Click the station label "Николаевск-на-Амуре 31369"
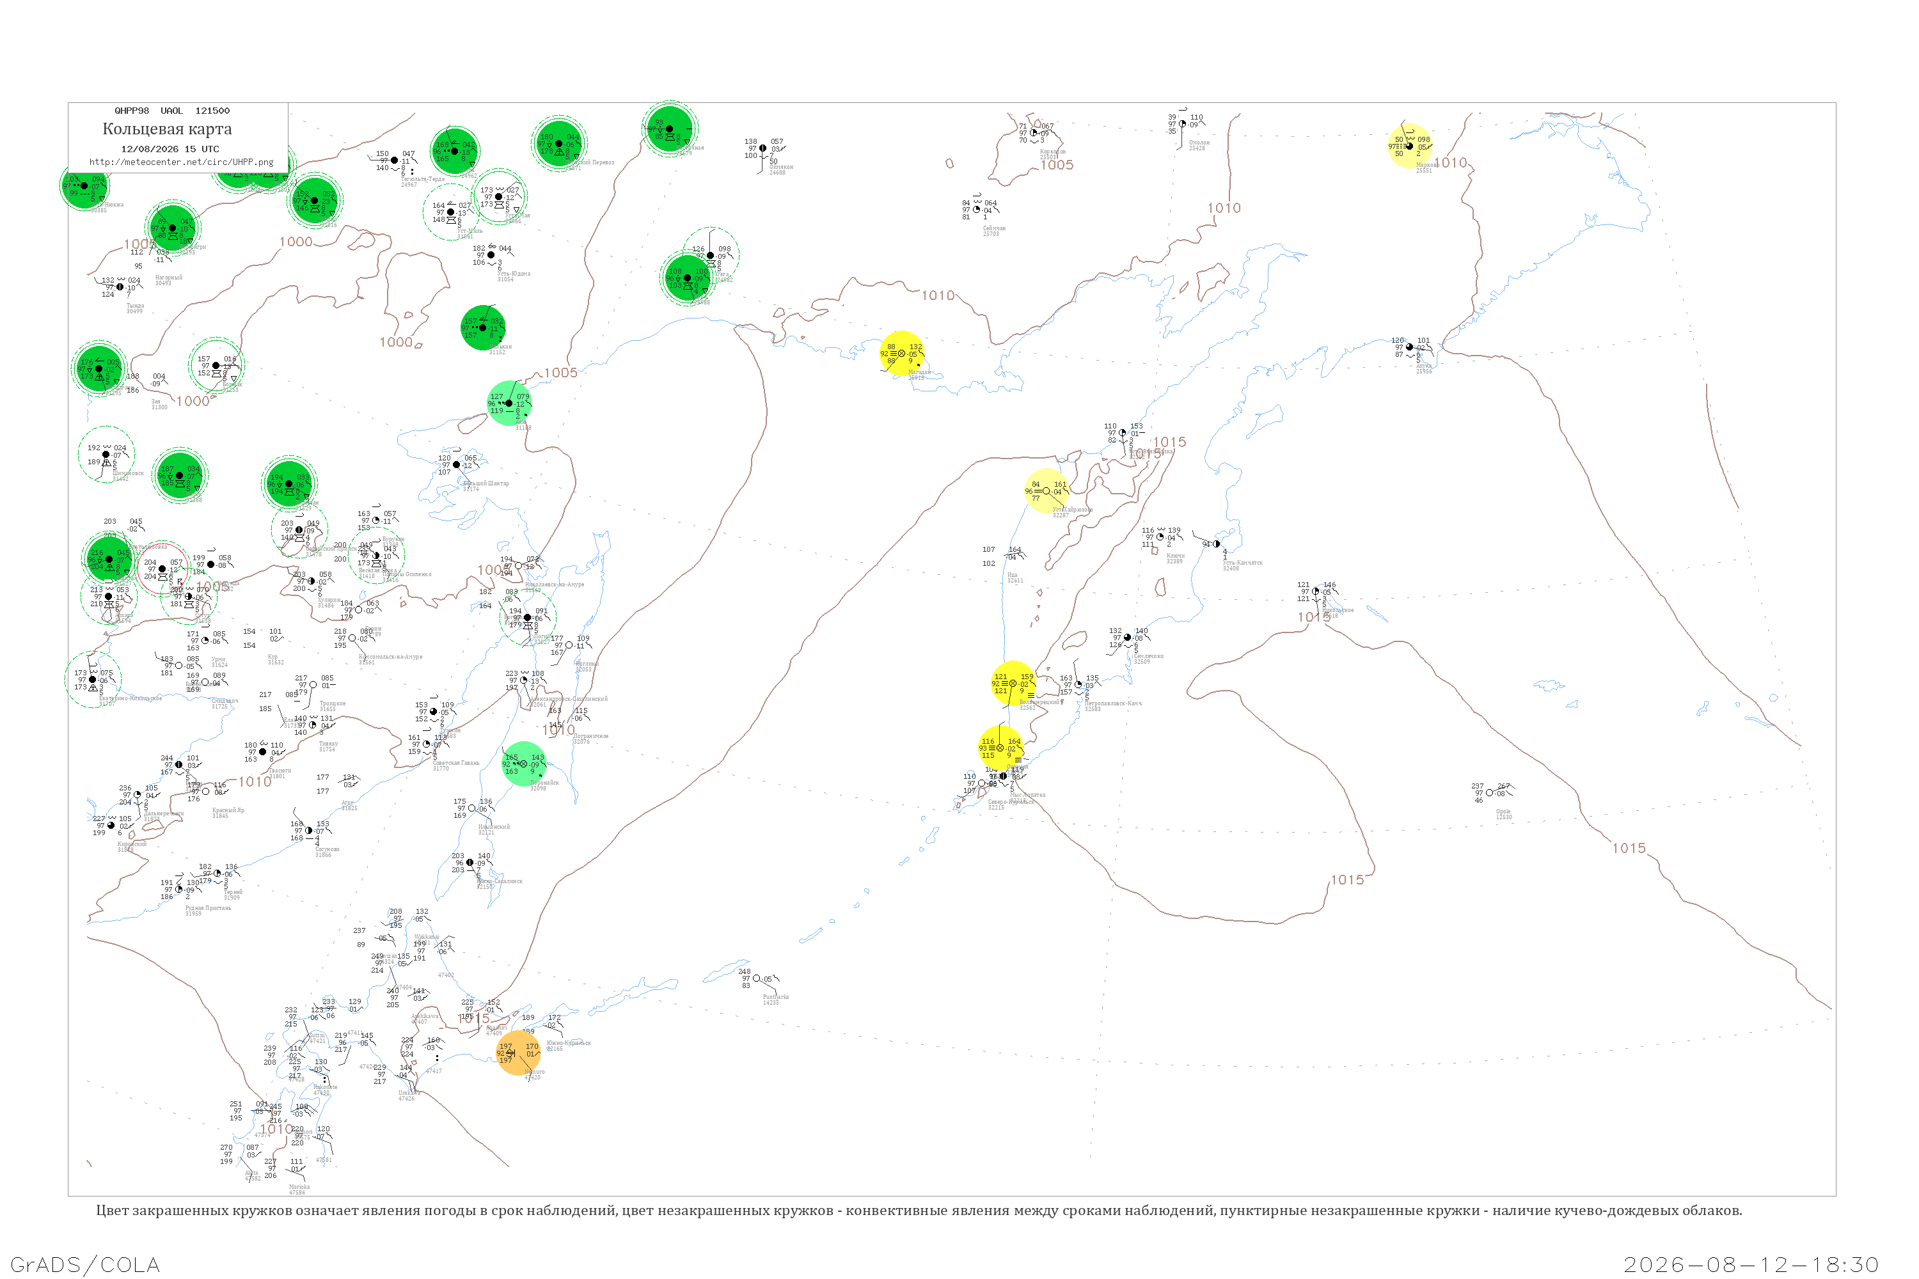Image resolution: width=1919 pixels, height=1279 pixels. click(x=554, y=586)
